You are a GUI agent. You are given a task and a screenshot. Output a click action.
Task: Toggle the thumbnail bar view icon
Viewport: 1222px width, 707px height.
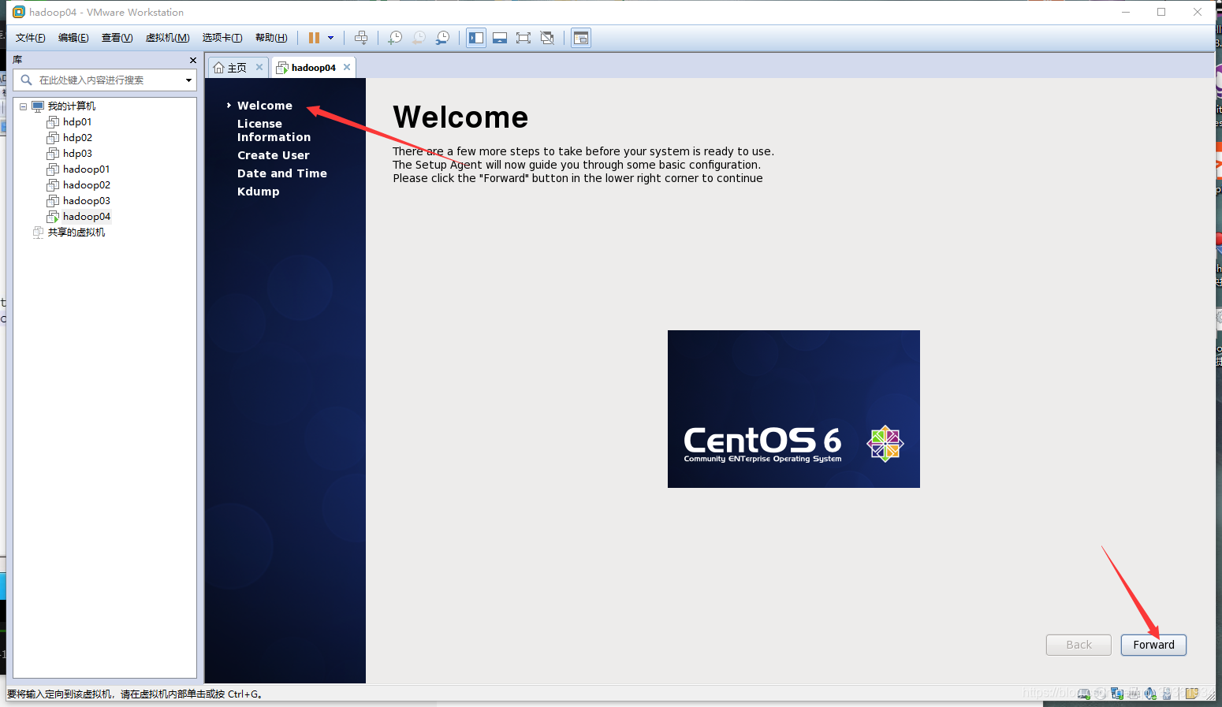click(500, 38)
